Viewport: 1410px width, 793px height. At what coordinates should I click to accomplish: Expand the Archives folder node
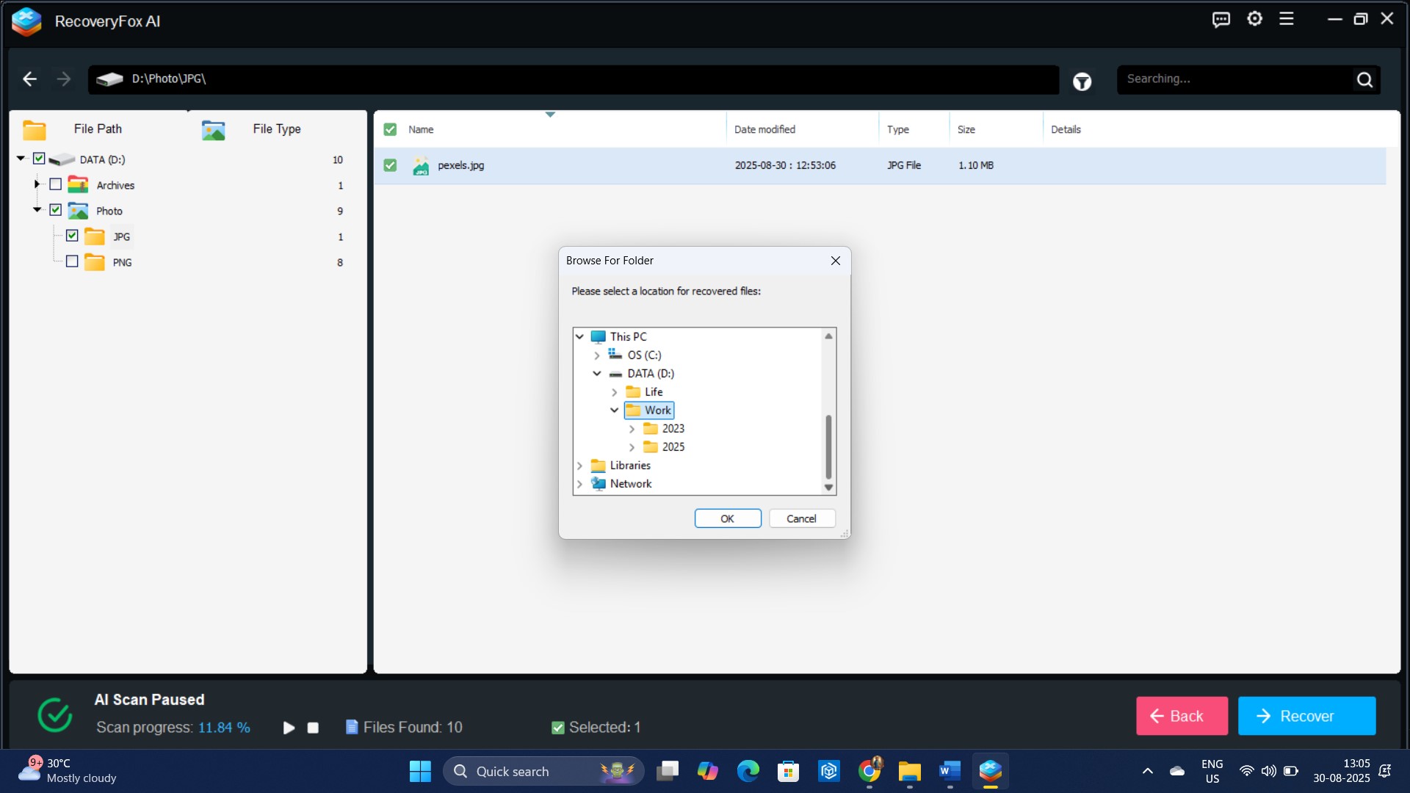(x=37, y=184)
